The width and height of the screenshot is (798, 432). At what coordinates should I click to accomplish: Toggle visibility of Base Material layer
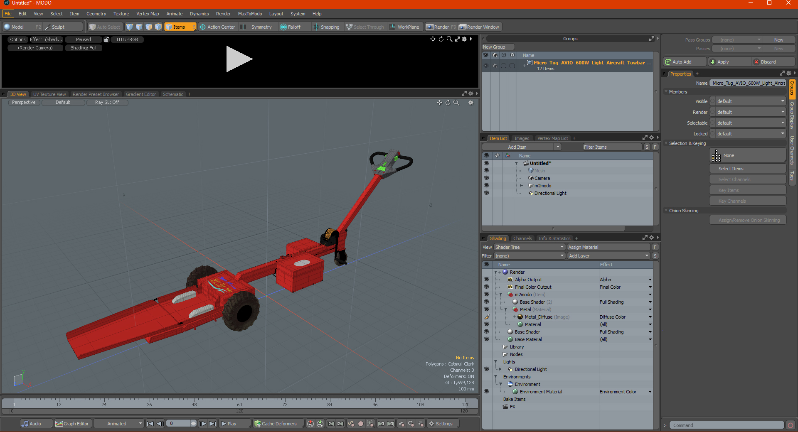[x=486, y=339]
